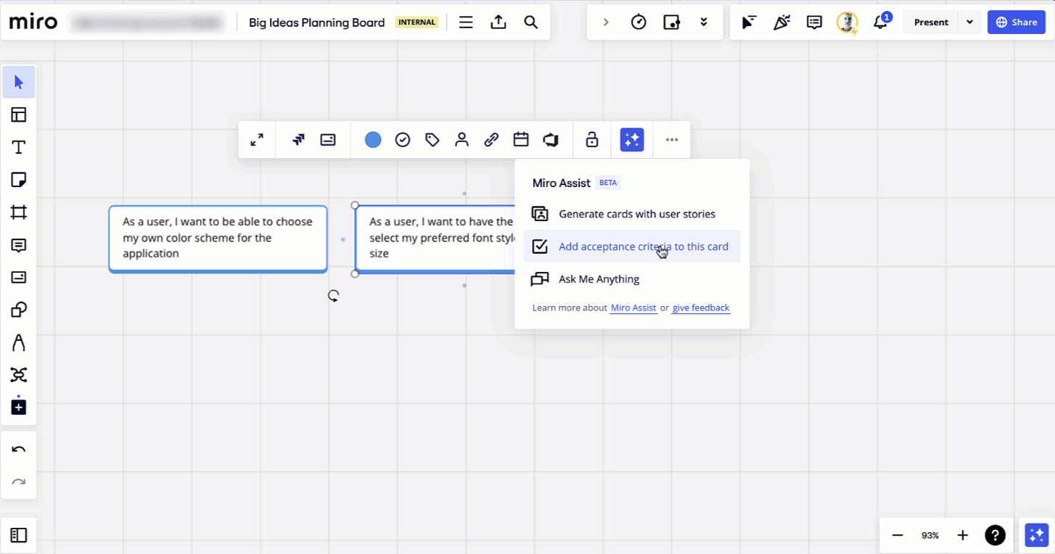
Task: Toggle collaborators' cursors visibility
Action: (x=749, y=22)
